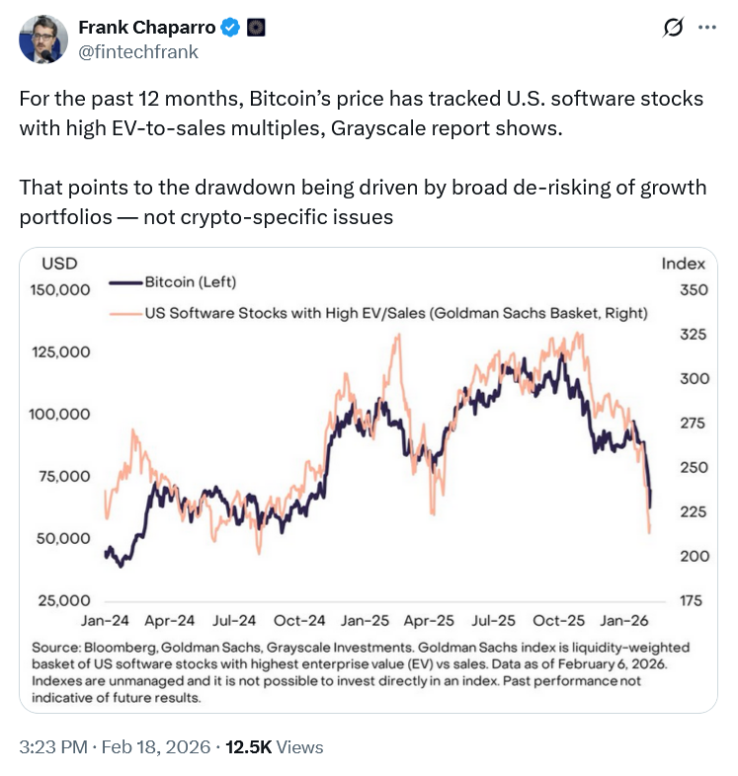Open the @fintechfrank handle link

137,51
